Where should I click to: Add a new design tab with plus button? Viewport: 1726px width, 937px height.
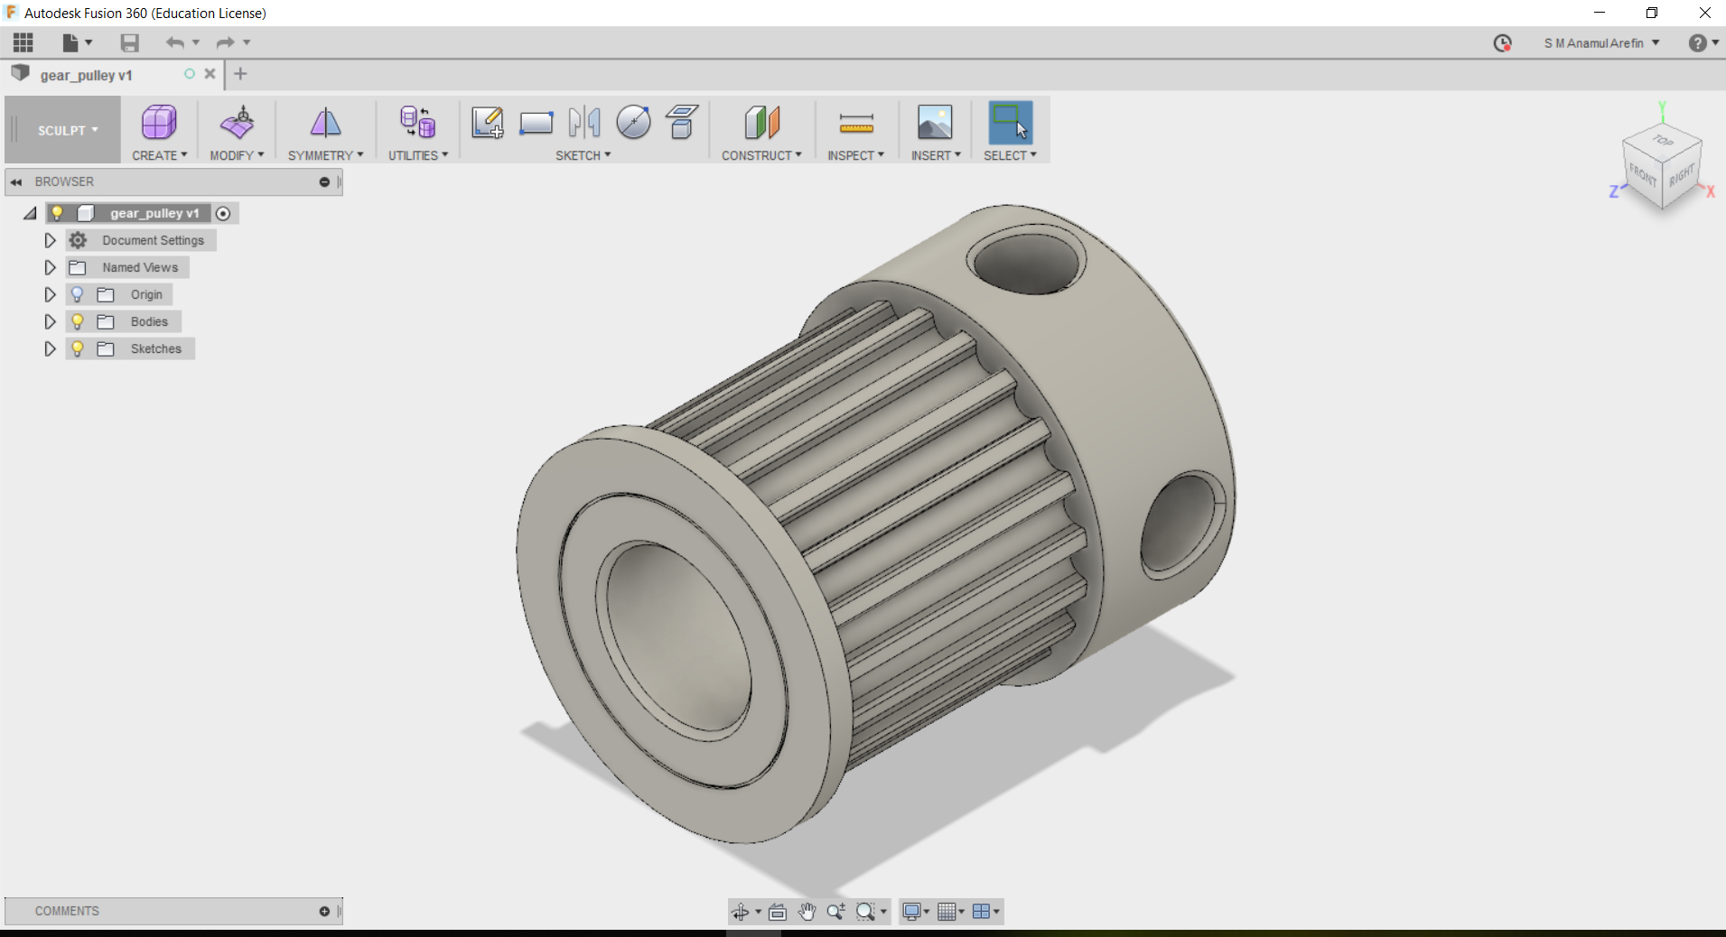(240, 74)
